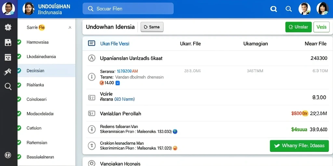Click the orange badge next to 14.00
The height and width of the screenshot is (166, 333).
point(102,83)
